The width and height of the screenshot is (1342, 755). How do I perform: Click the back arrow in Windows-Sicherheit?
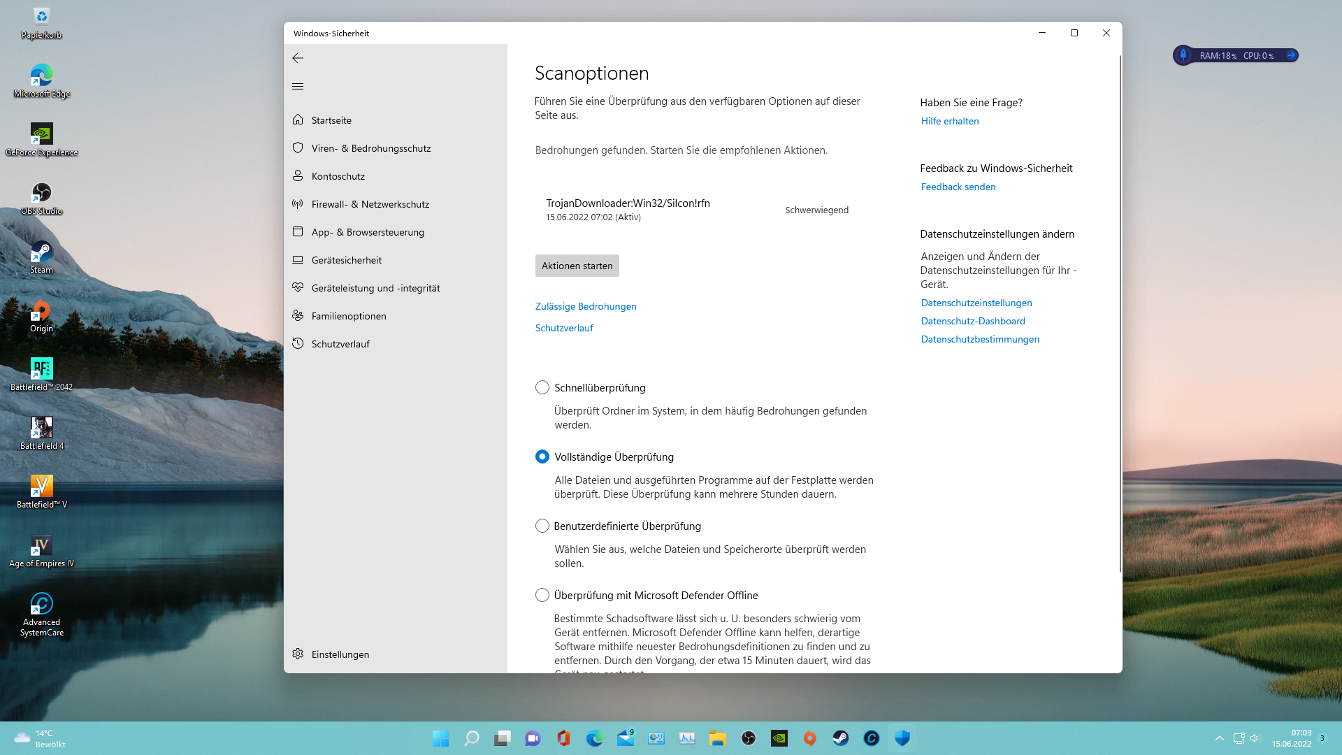click(x=298, y=58)
